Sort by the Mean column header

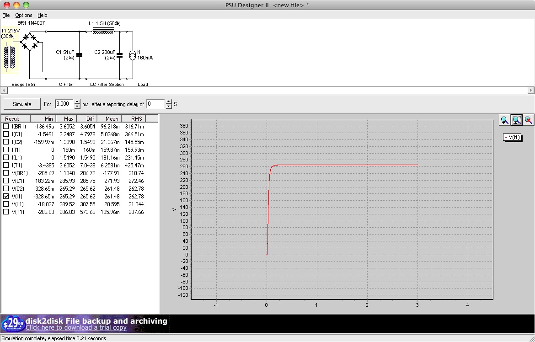[109, 119]
